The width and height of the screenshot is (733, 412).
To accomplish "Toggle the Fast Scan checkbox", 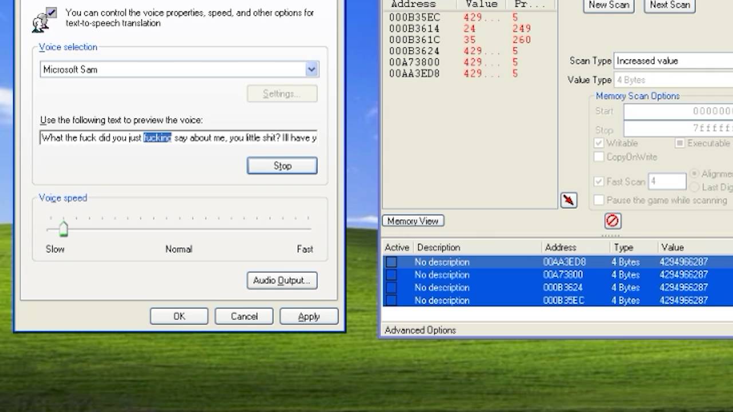I will point(599,181).
